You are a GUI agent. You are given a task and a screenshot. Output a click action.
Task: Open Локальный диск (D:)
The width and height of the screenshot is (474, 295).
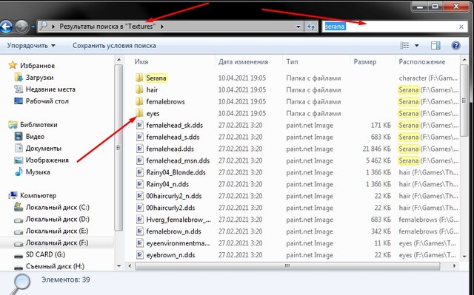pyautogui.click(x=58, y=219)
